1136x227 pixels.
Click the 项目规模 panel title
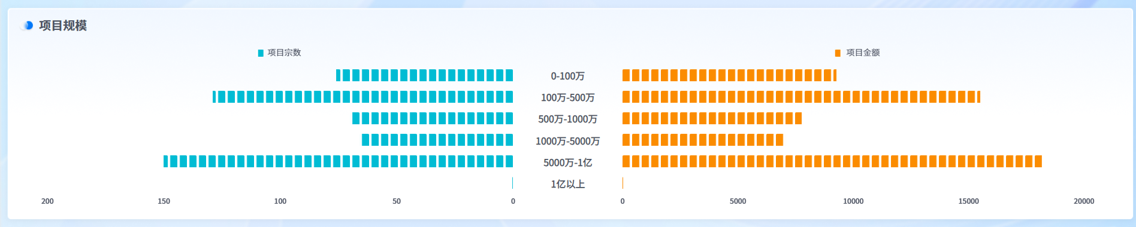tap(63, 25)
